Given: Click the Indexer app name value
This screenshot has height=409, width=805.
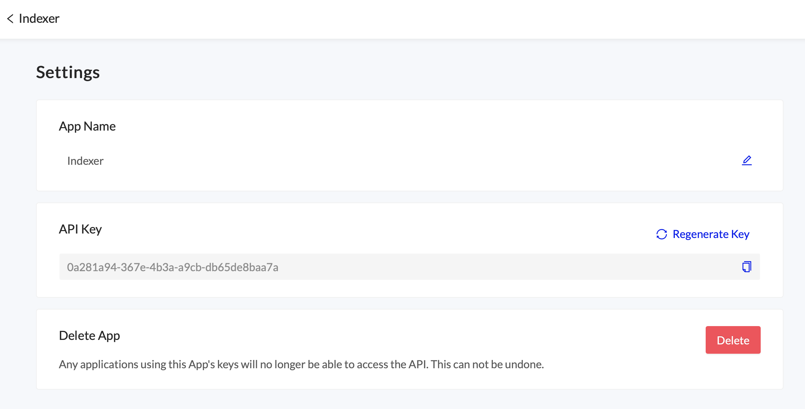Looking at the screenshot, I should coord(85,161).
